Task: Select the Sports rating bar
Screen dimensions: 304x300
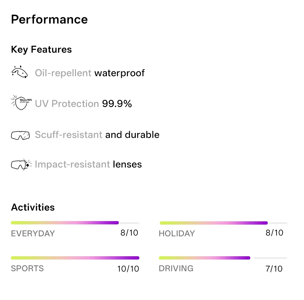Action: click(x=75, y=258)
